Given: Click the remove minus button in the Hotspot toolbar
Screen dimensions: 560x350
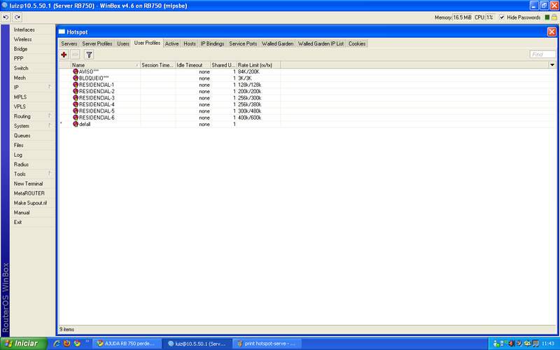Looking at the screenshot, I should [75, 55].
